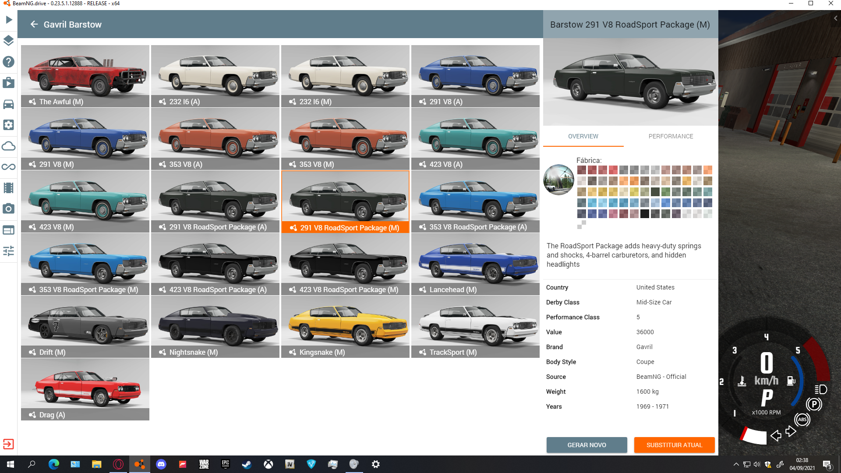Open Discord from the taskbar

(161, 464)
